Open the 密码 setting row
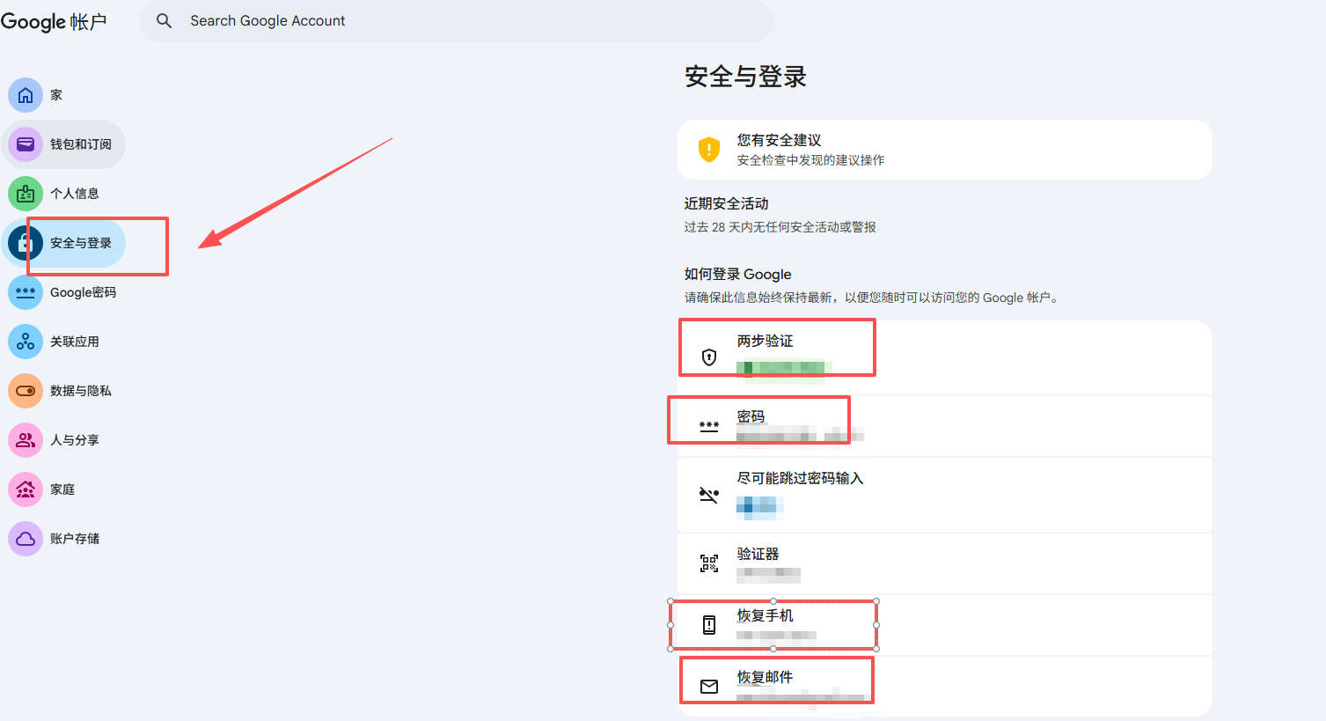This screenshot has height=721, width=1326. click(x=945, y=426)
